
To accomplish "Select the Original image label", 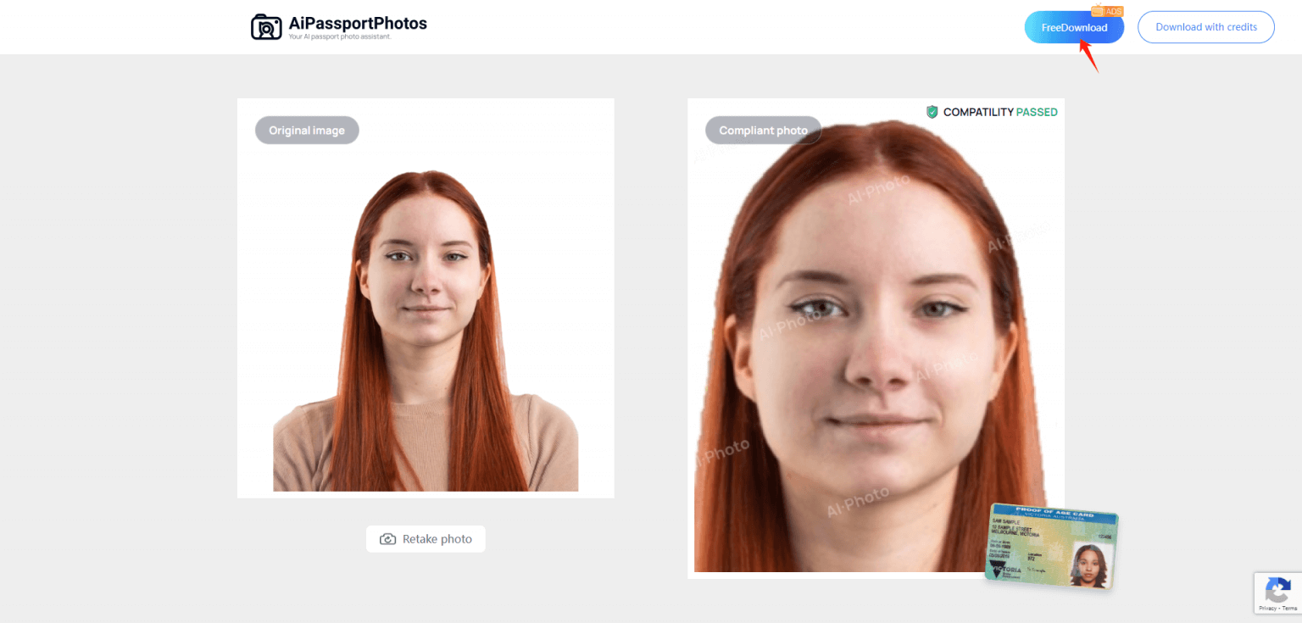I will (x=307, y=131).
